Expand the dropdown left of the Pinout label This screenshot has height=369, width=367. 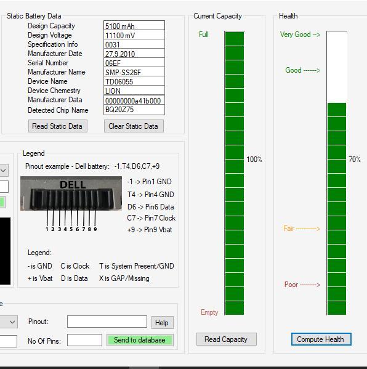point(9,322)
